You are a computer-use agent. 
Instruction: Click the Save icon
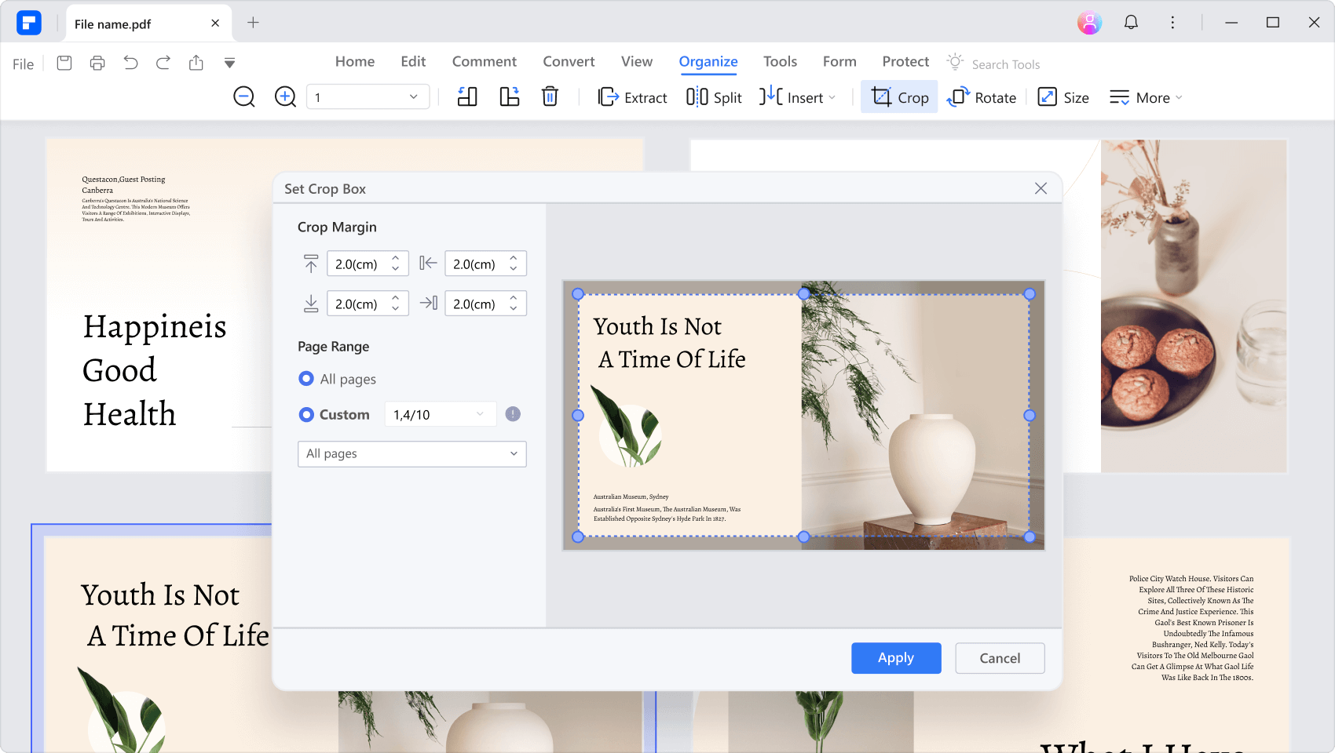[64, 63]
